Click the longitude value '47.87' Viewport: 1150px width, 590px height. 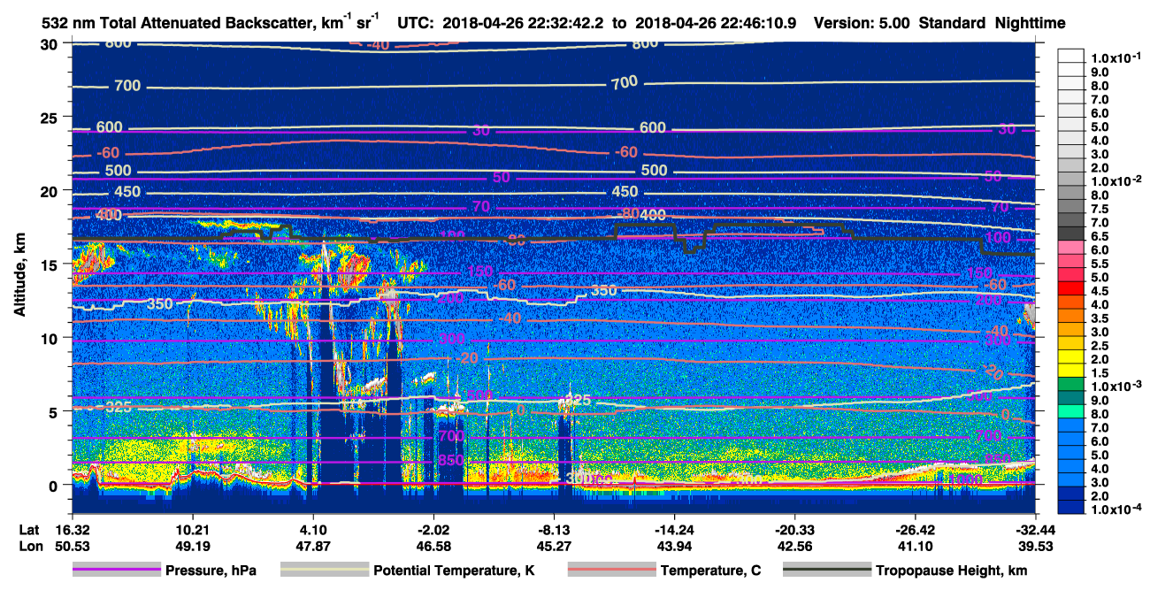(x=313, y=547)
